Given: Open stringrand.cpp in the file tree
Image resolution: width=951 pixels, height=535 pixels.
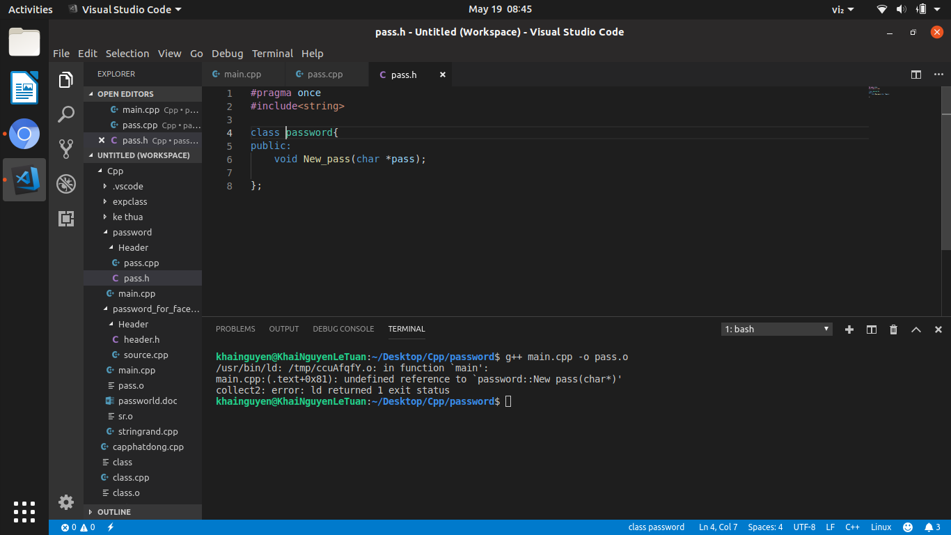Looking at the screenshot, I should point(148,431).
